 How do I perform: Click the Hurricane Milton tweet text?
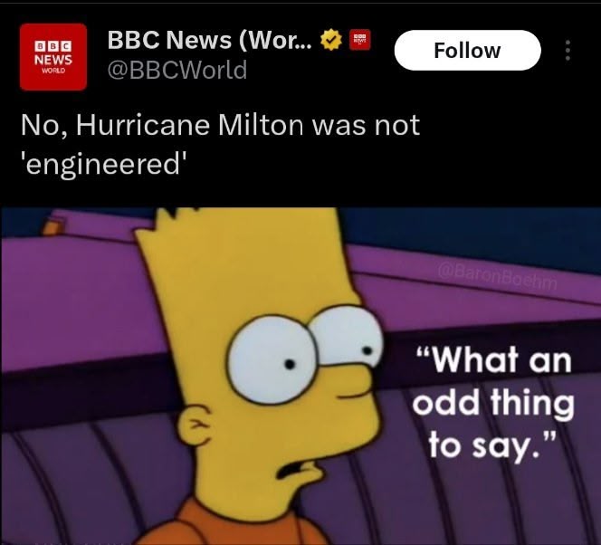[x=220, y=144]
